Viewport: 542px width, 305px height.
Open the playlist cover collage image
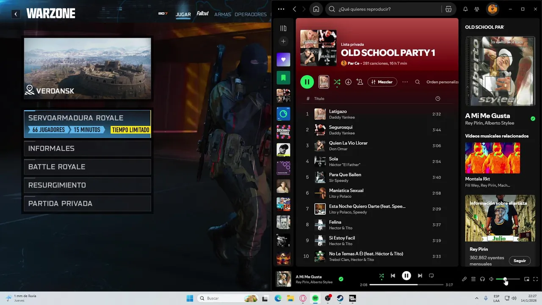coord(318,48)
